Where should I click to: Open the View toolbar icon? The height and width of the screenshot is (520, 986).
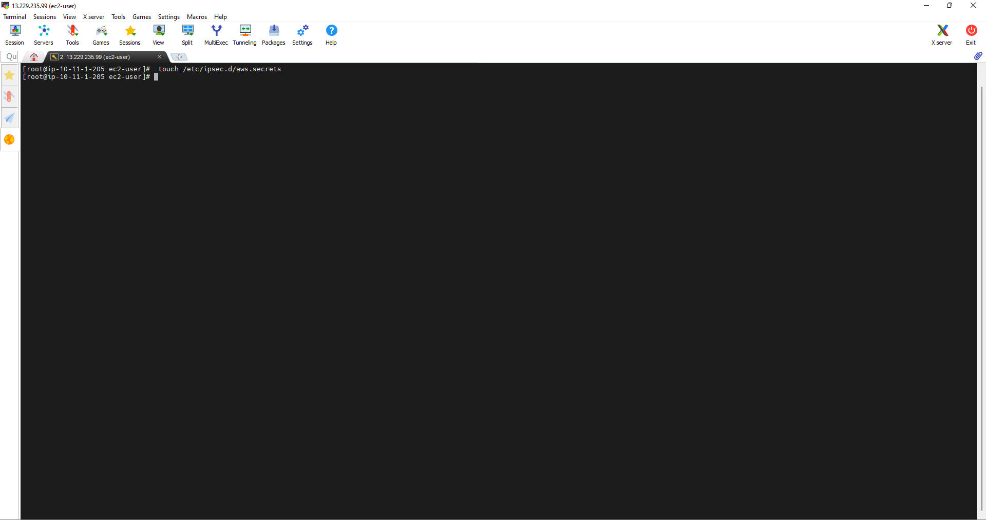tap(159, 35)
